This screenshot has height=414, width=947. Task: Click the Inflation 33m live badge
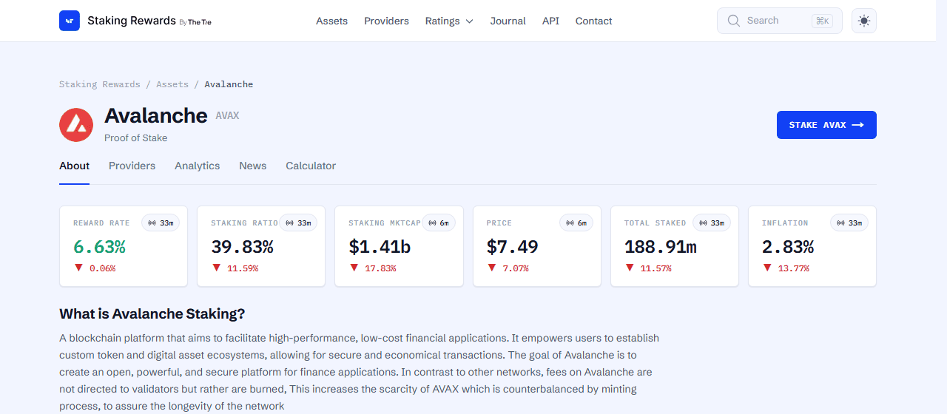[849, 223]
